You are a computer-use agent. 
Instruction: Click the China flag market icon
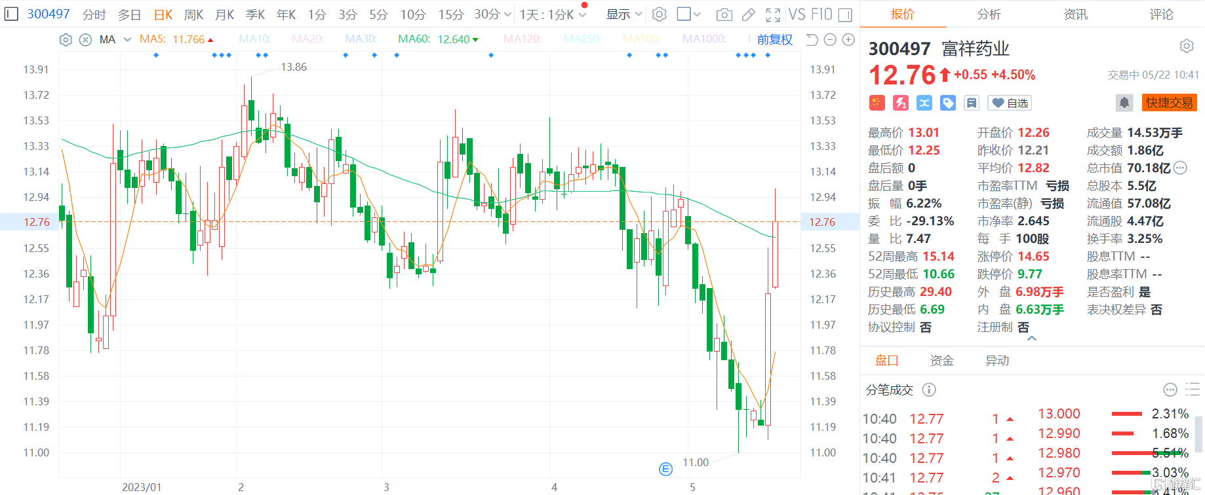point(877,103)
